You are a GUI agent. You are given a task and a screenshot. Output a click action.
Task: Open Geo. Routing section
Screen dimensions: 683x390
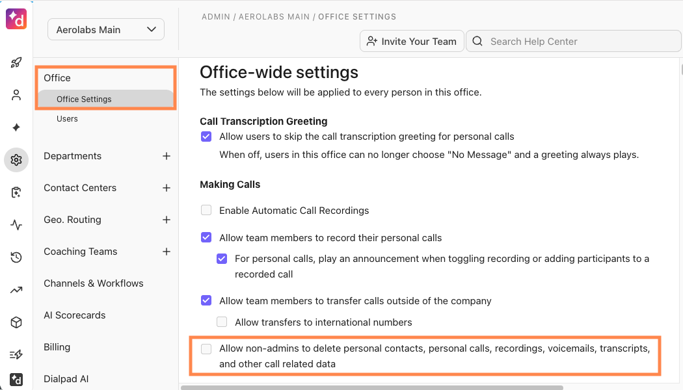tap(72, 220)
